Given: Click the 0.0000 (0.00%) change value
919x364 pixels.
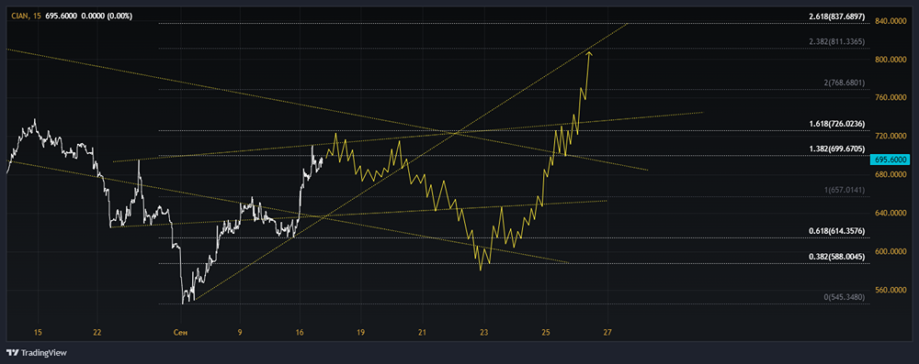Looking at the screenshot, I should [x=106, y=17].
